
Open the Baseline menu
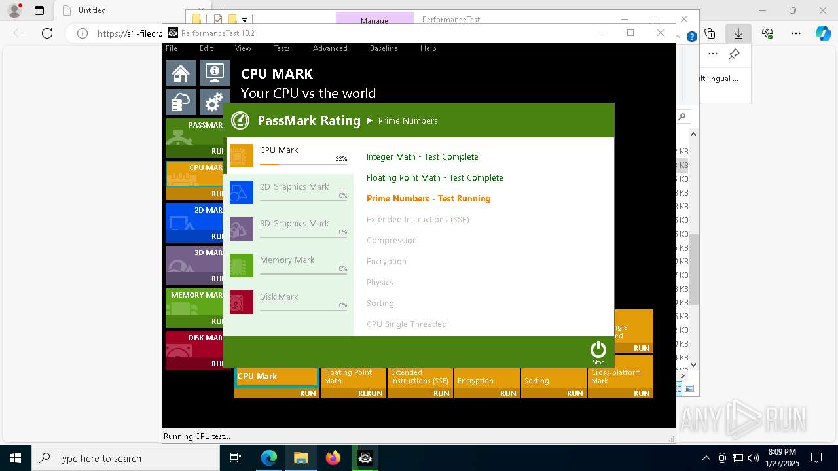[384, 48]
